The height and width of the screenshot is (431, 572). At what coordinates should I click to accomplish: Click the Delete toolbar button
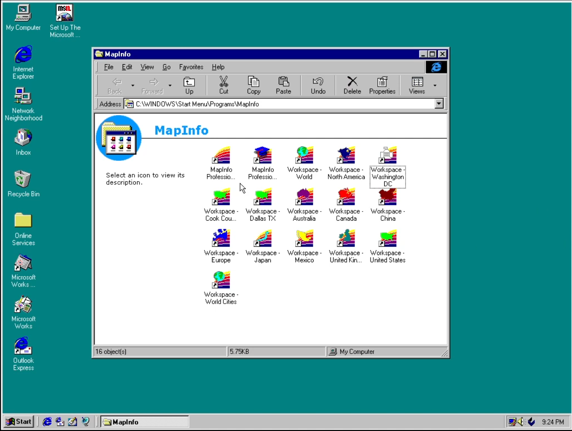(x=352, y=85)
